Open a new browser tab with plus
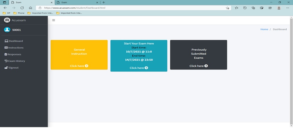Screen dimensions: 293x128 click(104, 2)
